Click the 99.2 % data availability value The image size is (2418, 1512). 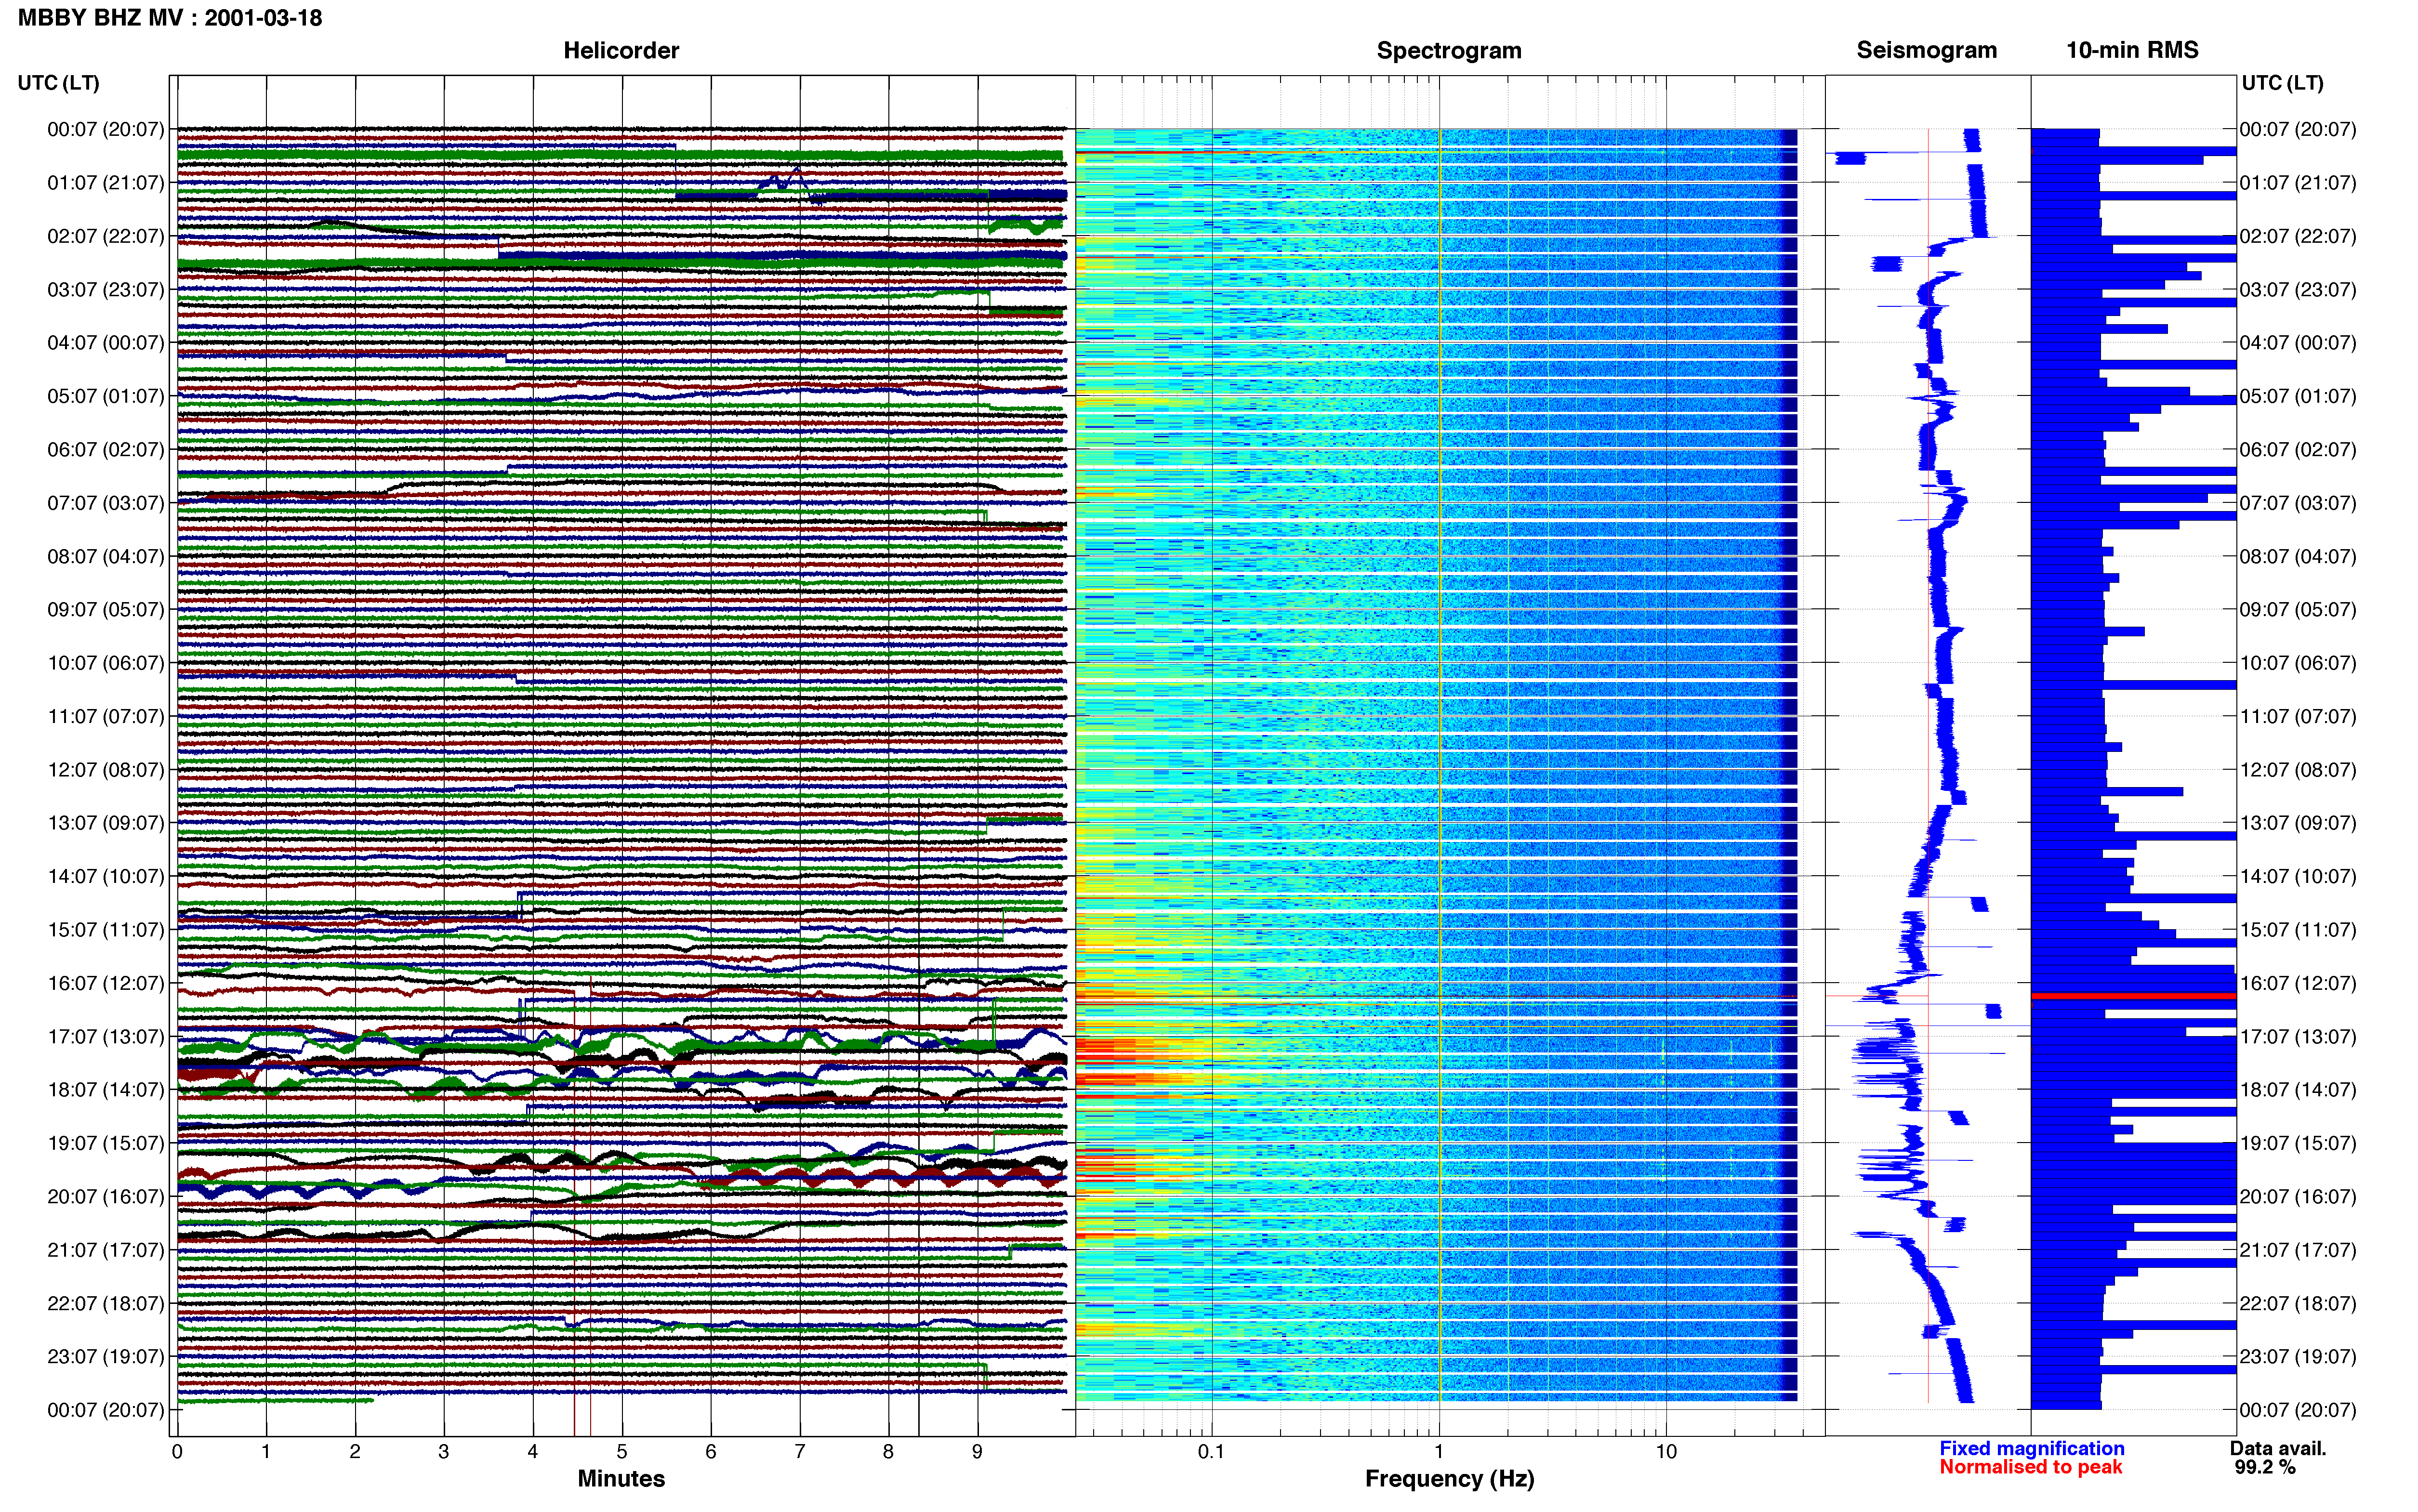click(x=2265, y=1467)
